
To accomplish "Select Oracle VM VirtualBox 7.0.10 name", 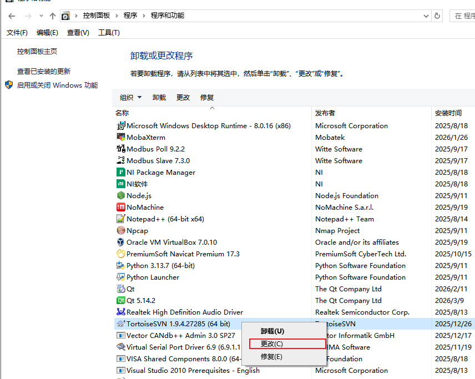I will 172,242.
